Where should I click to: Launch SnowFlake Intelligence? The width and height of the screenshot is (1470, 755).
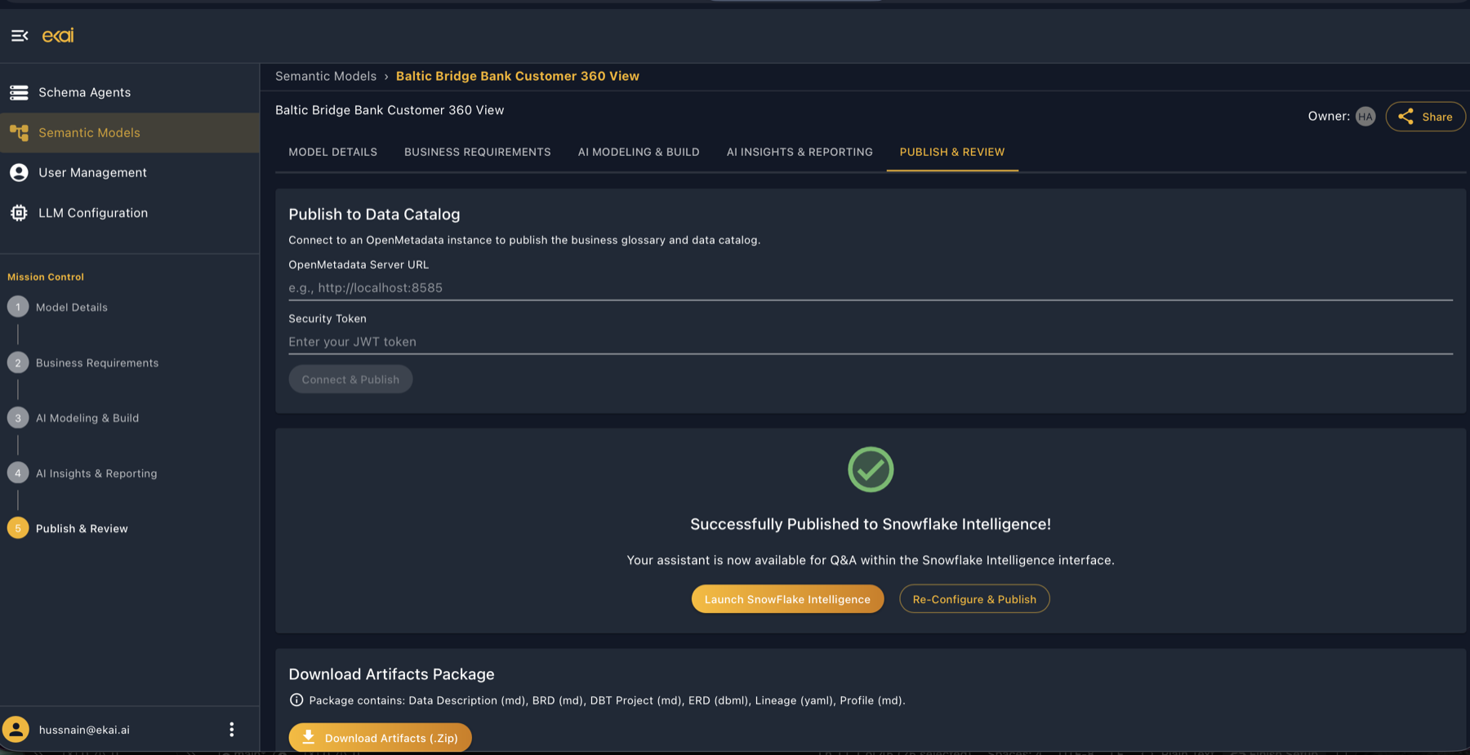click(787, 599)
